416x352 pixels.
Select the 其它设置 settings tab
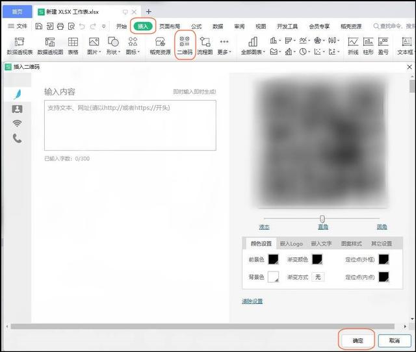coord(382,244)
